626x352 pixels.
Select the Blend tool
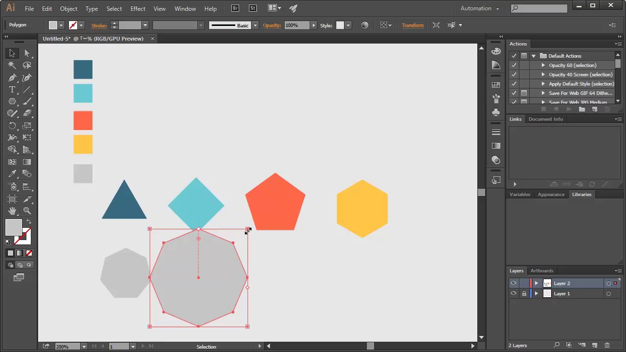(x=27, y=174)
